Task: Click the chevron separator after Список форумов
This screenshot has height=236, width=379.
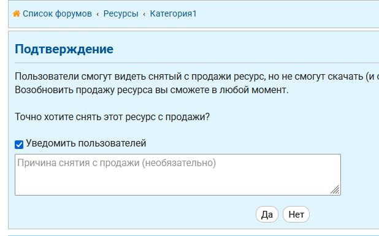Action: point(98,14)
